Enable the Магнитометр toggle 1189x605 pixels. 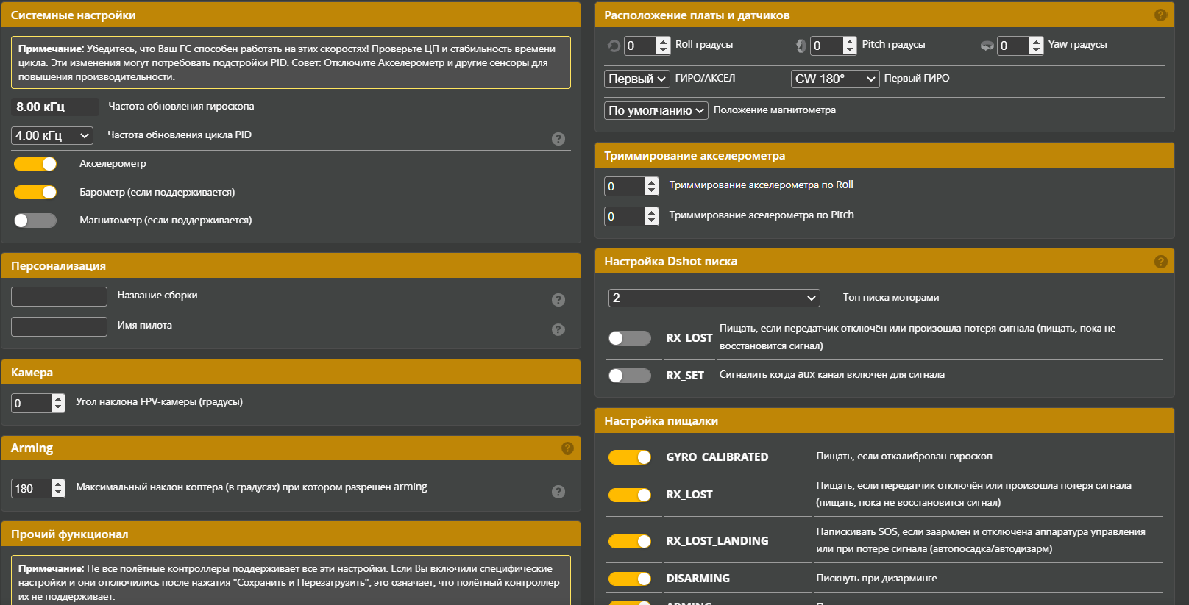point(35,221)
